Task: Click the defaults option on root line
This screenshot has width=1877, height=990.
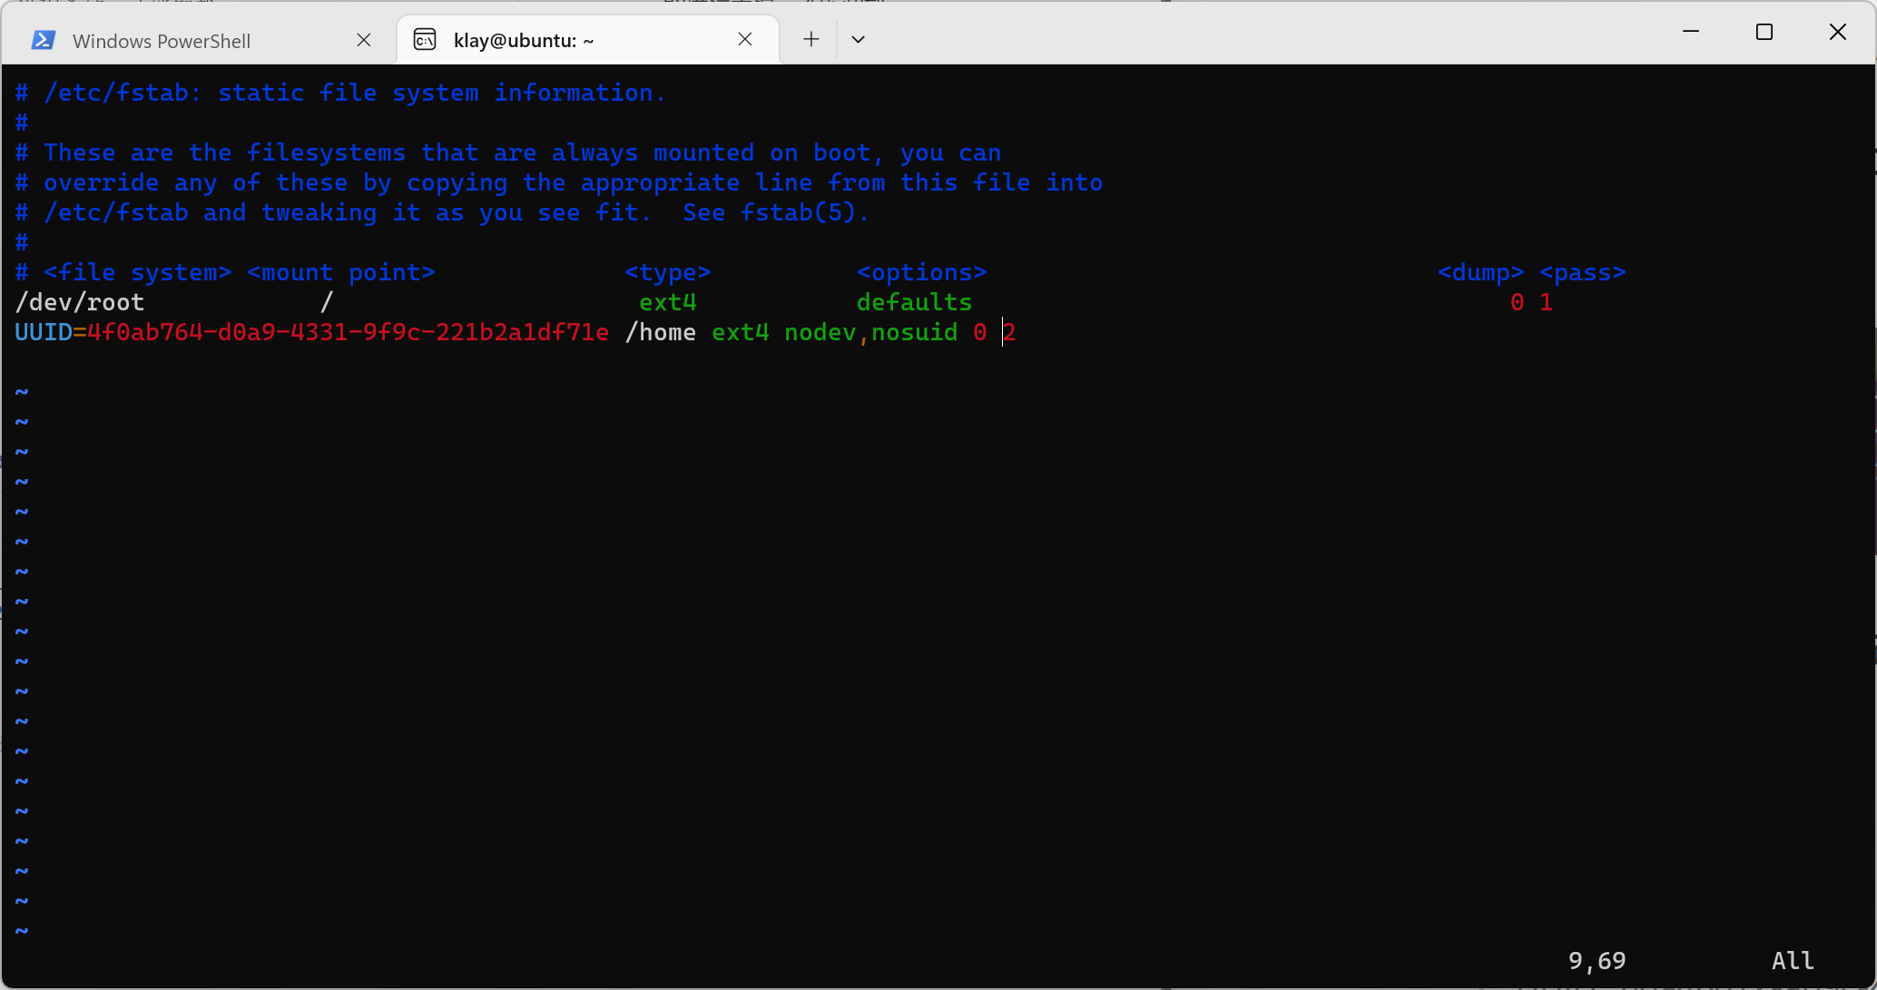Action: (914, 302)
